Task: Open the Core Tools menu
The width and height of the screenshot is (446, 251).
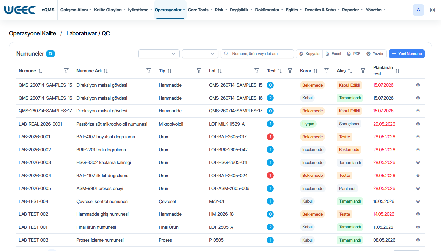Action: point(200,10)
